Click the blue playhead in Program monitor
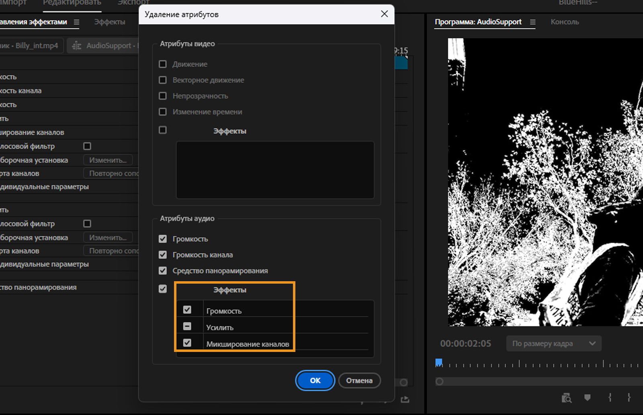 click(x=439, y=363)
